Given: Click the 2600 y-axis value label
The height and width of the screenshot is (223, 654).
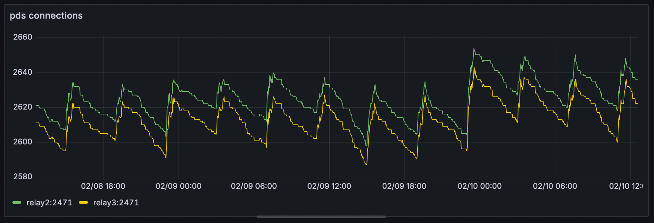Looking at the screenshot, I should point(23,142).
